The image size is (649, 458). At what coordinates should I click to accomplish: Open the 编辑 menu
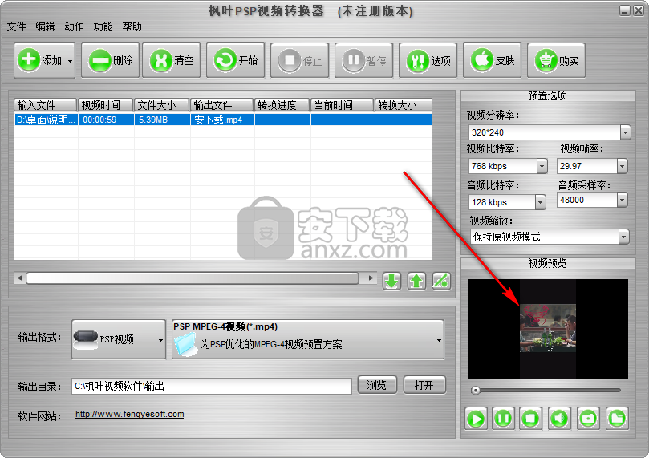tap(45, 27)
